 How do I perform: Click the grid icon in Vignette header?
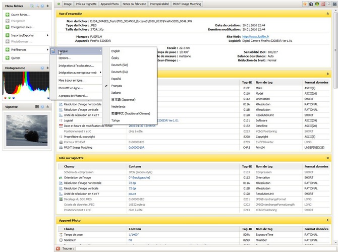click(37, 107)
